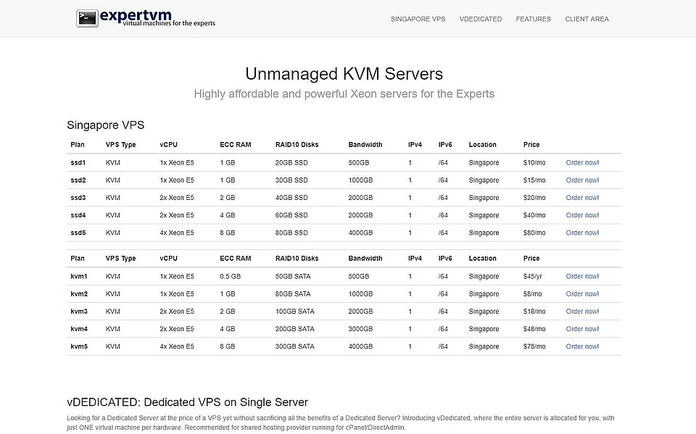Order the ssd4 plan now
696x434 pixels.
(582, 215)
